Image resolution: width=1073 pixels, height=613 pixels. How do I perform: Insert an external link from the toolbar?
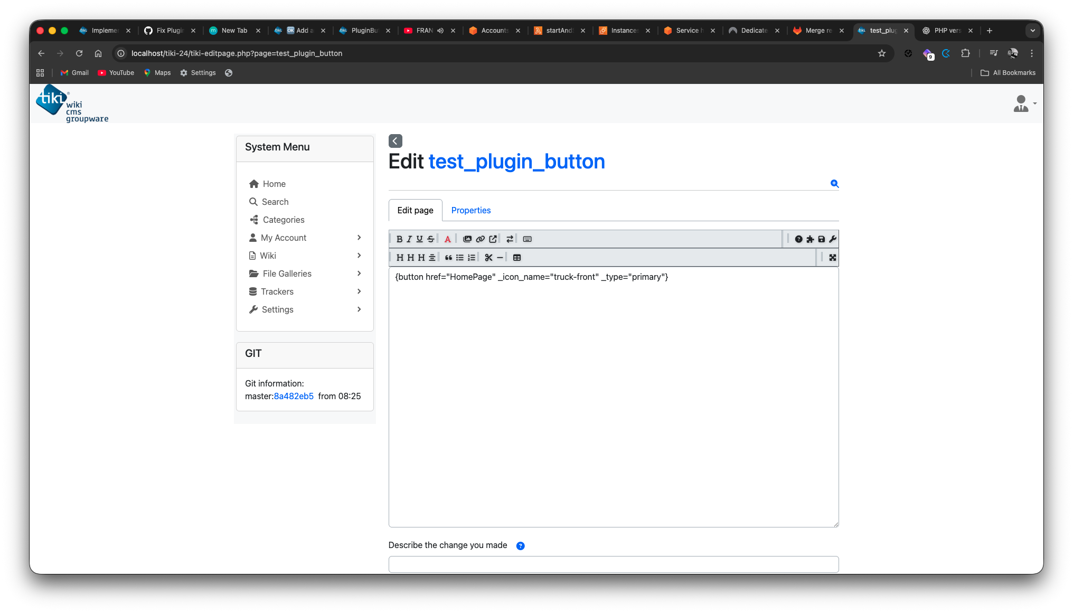coord(493,239)
